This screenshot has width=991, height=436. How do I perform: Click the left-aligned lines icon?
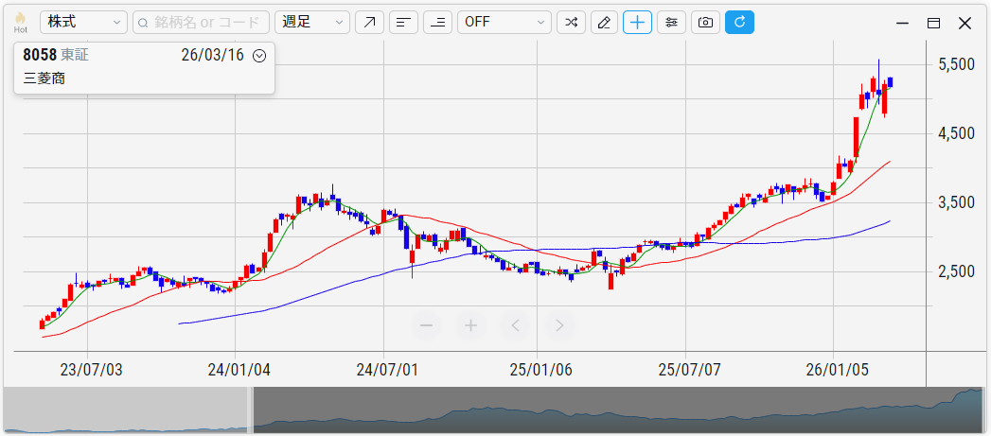coord(403,23)
